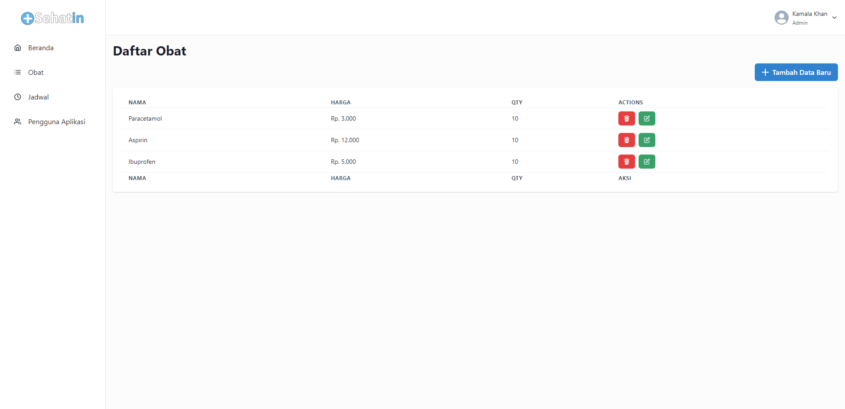845x409 pixels.
Task: Open edit for Aspirin via green icon
Action: coord(647,140)
